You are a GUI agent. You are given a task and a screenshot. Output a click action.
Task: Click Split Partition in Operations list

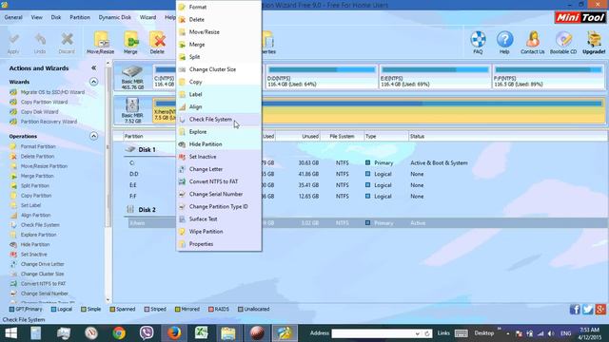34,186
